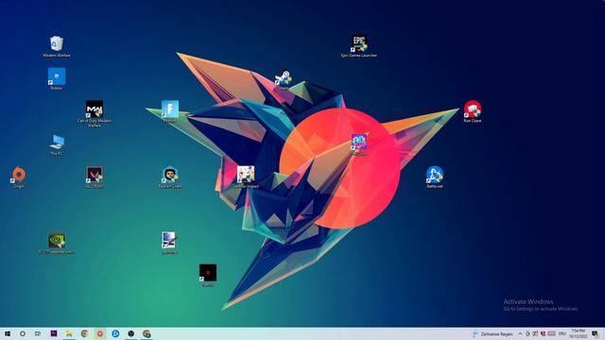
Task: Select the NVIDIA green eye shortcut
Action: click(57, 243)
